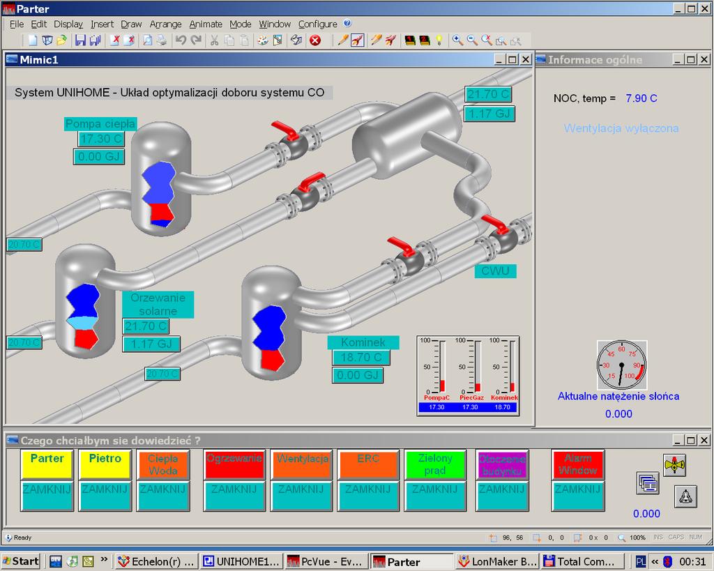Click the Copy toolbar icon
This screenshot has height=571, width=714.
coord(229,40)
